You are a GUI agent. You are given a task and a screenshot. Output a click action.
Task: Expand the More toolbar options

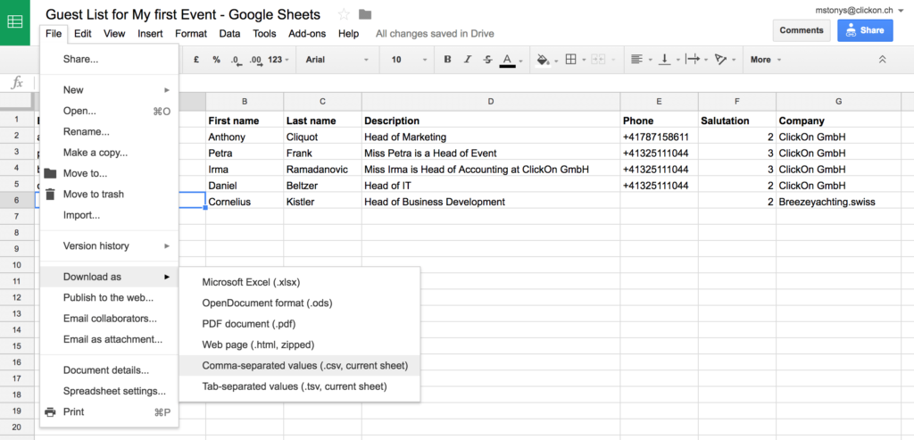[765, 60]
